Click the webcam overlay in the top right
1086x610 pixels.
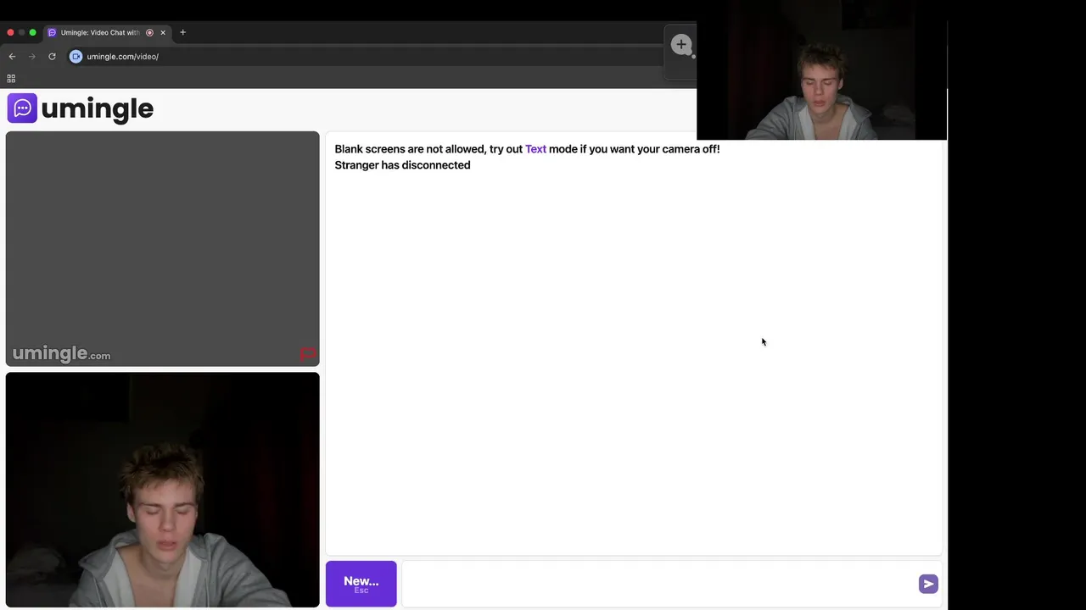tap(821, 80)
